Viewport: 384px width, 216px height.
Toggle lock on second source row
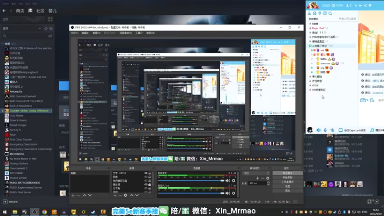(x=150, y=177)
